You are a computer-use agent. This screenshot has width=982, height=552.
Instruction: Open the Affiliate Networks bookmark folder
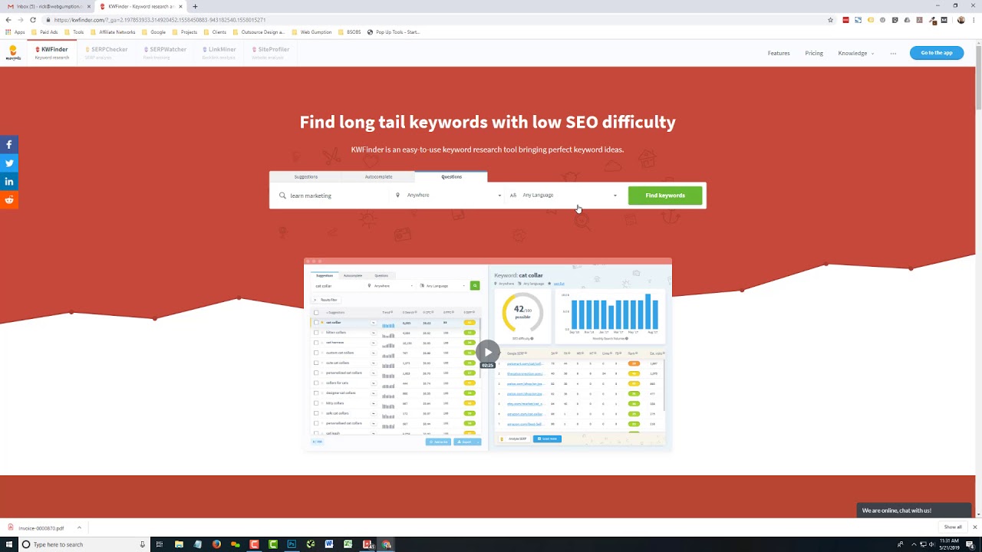(113, 32)
